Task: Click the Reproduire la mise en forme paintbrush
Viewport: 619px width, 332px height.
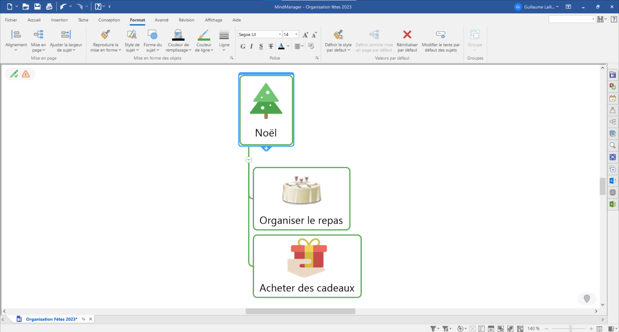Action: click(x=105, y=35)
